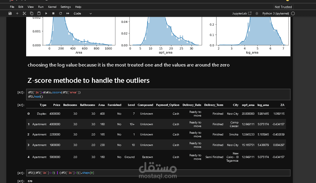Copy the selected cell
The width and height of the screenshot is (316, 183).
tap(32, 14)
